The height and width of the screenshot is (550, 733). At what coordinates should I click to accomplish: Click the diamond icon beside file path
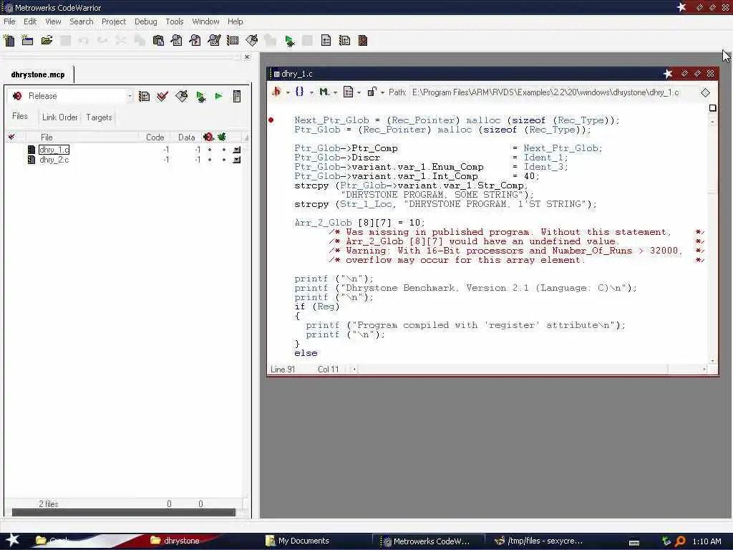(705, 92)
